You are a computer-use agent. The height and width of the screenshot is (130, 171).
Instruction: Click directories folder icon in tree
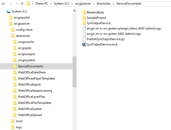[x=13, y=36]
